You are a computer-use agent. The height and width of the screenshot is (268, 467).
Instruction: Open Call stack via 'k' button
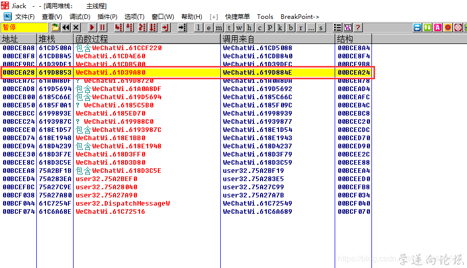[x=280, y=28]
